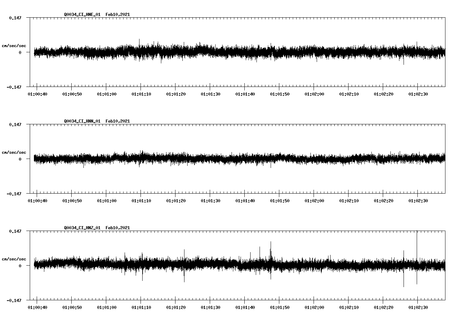Select the Feb10,2021 date label on top plot

point(118,15)
